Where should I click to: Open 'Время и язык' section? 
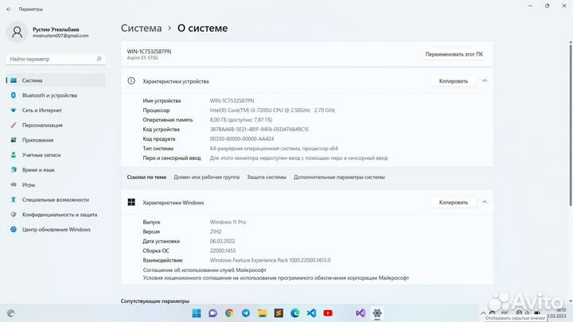click(x=56, y=170)
